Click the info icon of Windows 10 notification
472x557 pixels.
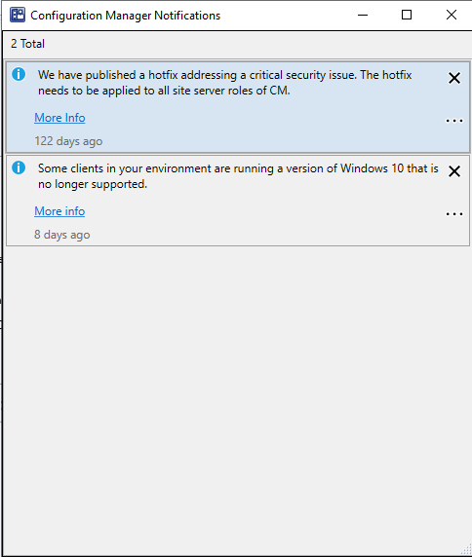(x=19, y=167)
